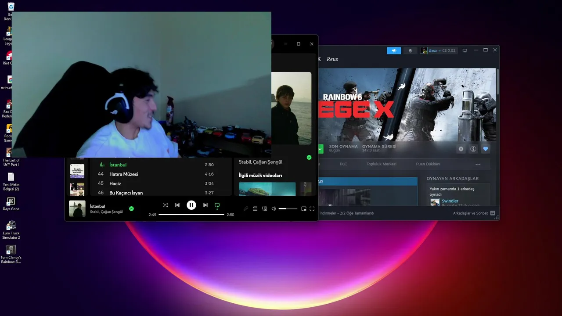Open the Red Dead Redemption desktop shortcut

click(x=8, y=108)
